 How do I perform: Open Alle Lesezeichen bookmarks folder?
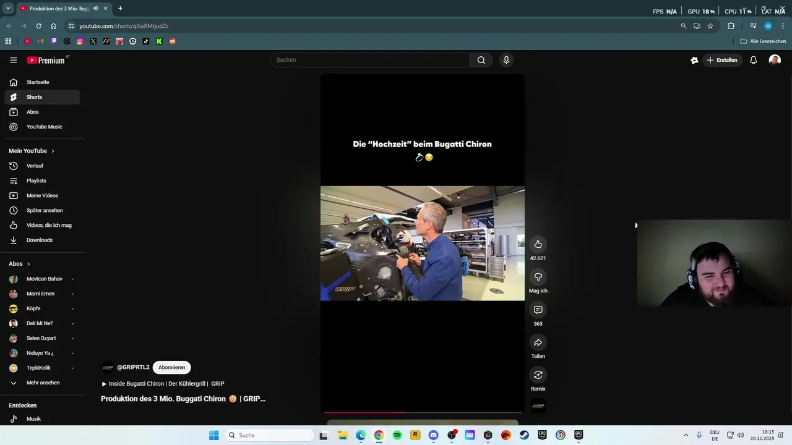(763, 41)
